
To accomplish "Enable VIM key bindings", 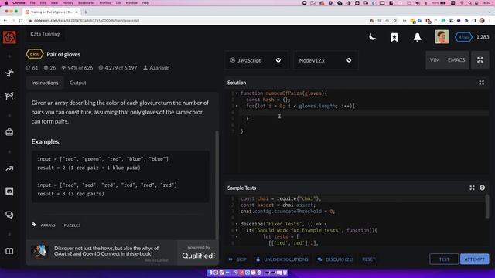I will (x=435, y=60).
